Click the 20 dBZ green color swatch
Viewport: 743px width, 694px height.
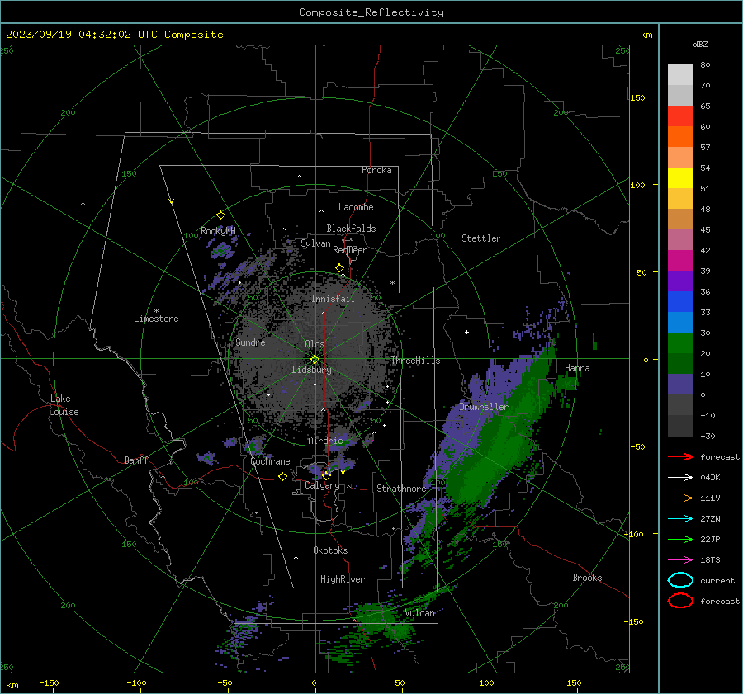pyautogui.click(x=680, y=343)
